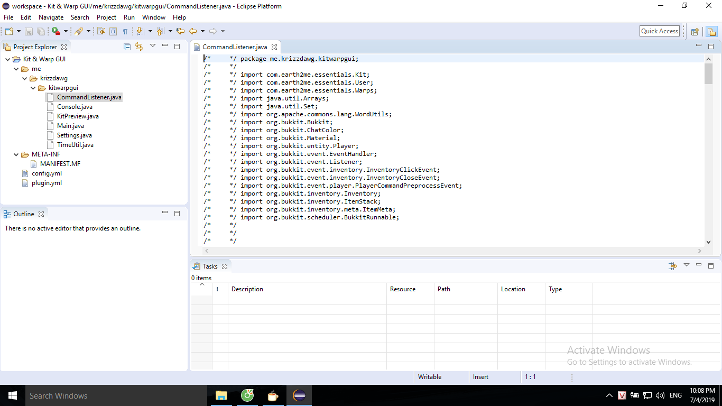Click the Tasks configure filters icon
This screenshot has width=722, height=406.
pos(672,266)
